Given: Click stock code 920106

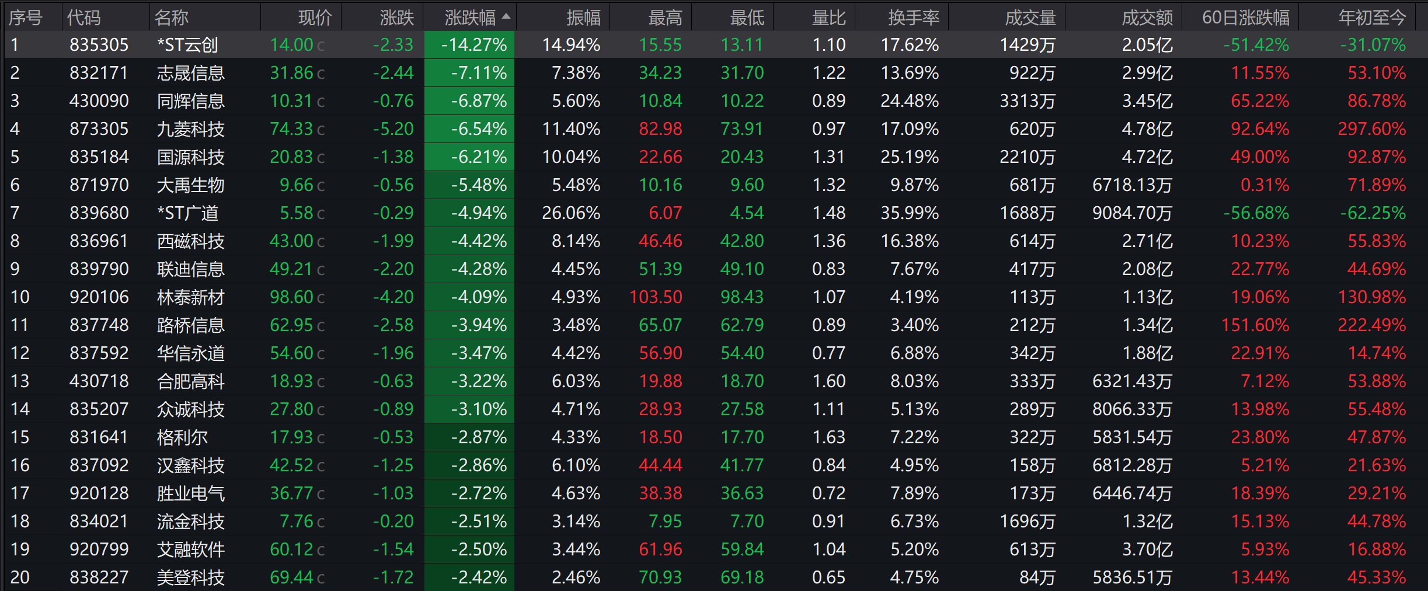Looking at the screenshot, I should click(x=99, y=297).
